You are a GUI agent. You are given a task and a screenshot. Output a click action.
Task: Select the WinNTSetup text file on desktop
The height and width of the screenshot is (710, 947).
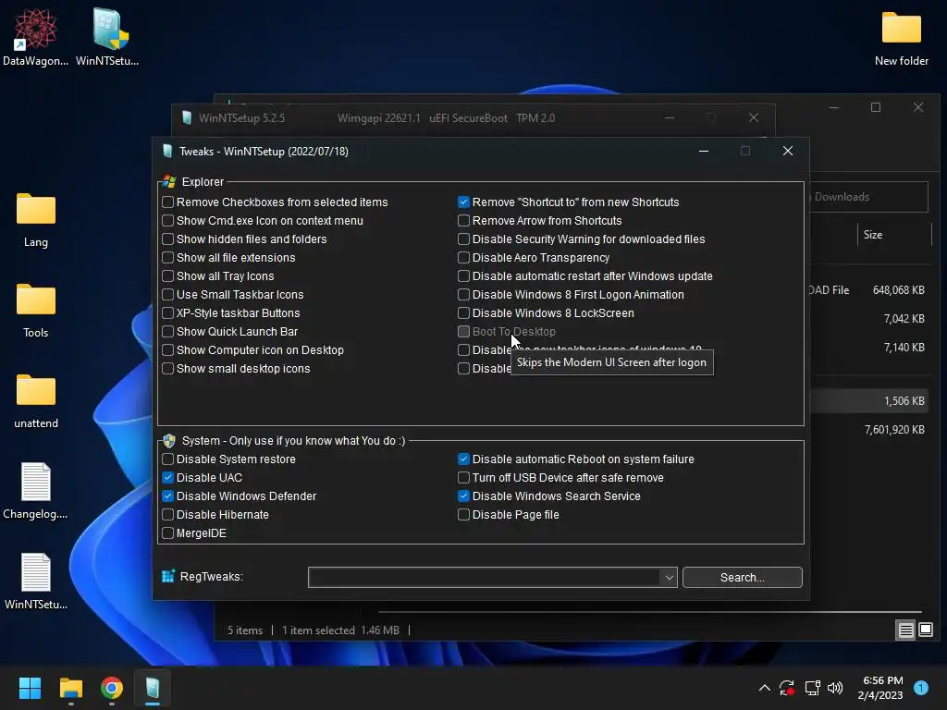pyautogui.click(x=36, y=581)
